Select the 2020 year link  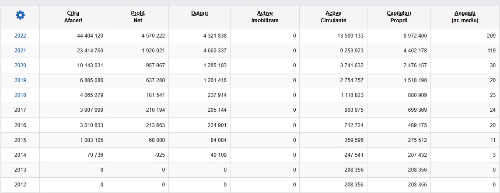[20, 65]
